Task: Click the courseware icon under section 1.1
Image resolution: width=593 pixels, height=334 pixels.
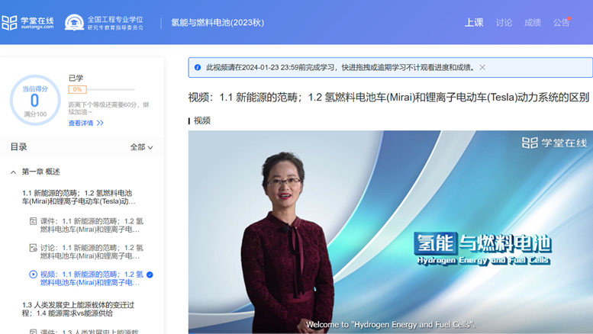Action: 33,222
